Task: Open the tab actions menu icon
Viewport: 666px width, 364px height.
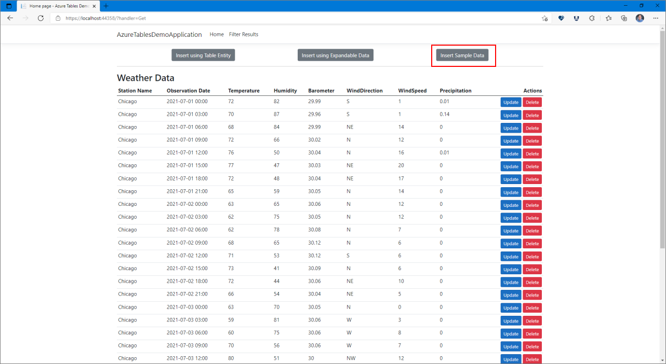Action: (9, 6)
